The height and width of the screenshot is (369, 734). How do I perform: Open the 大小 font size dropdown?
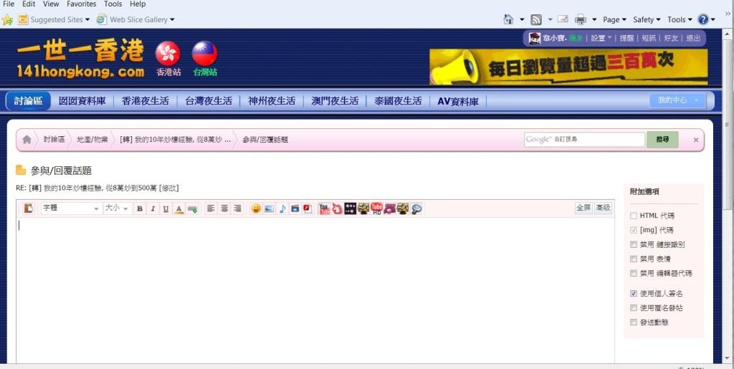coord(117,209)
